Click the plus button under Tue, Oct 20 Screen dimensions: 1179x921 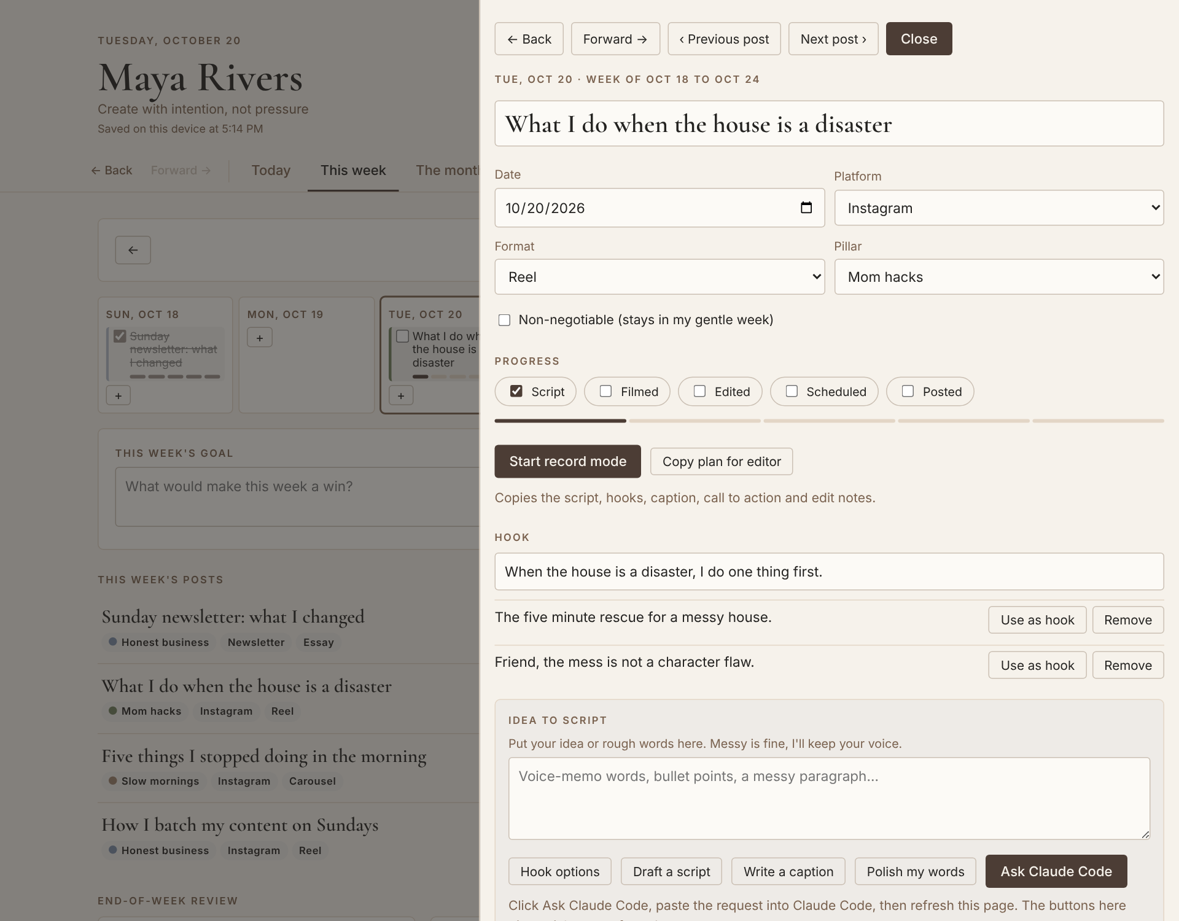400,395
